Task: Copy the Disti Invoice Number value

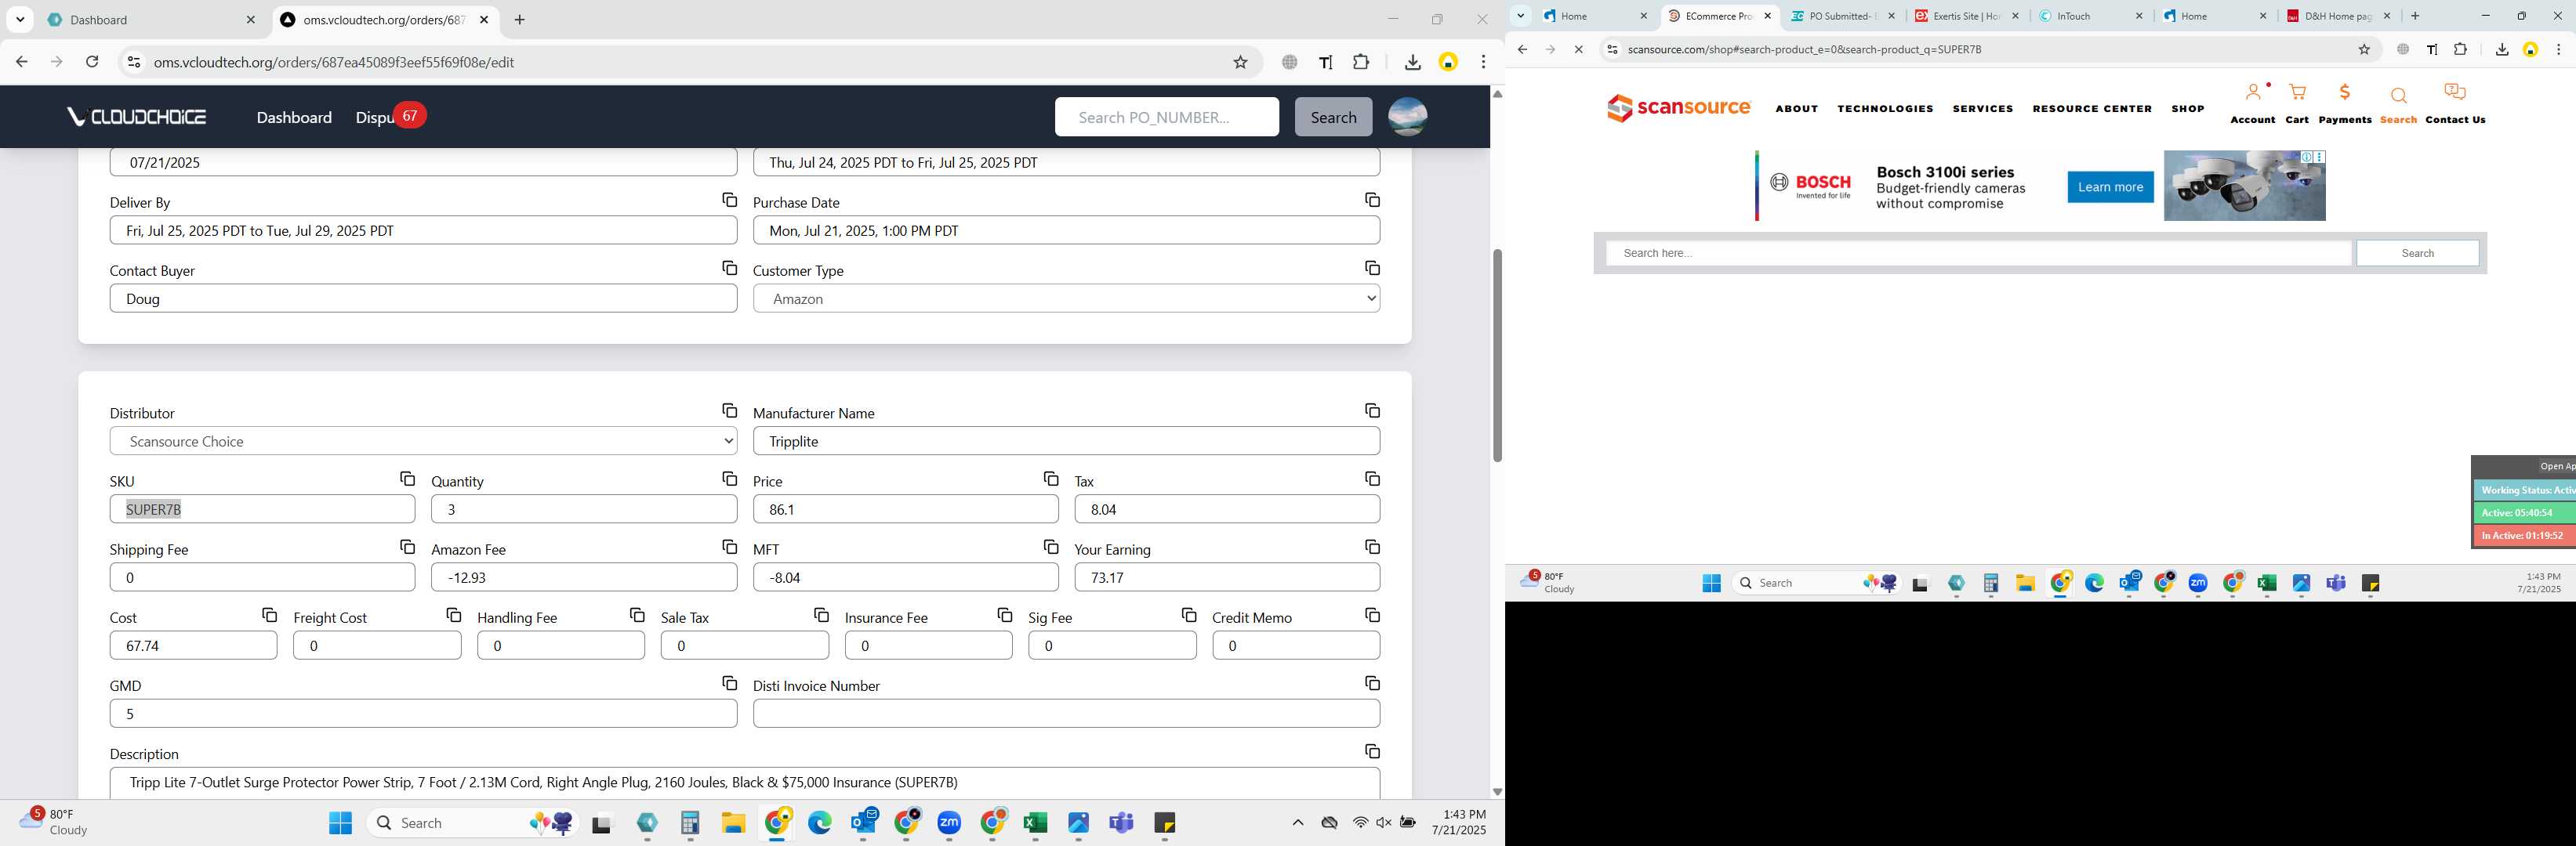Action: tap(1372, 683)
